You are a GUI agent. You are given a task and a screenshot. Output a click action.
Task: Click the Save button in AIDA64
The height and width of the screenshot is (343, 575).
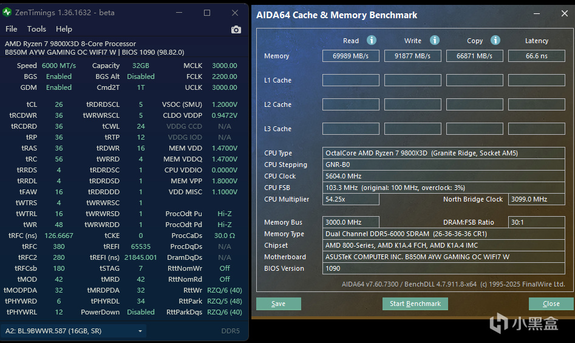[278, 304]
